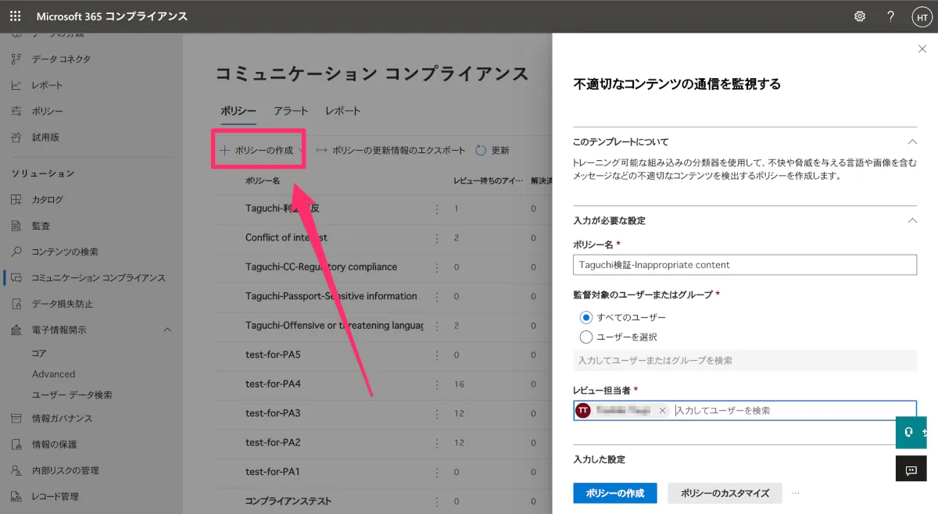
Task: Click the Records Management sidebar icon
Action: pos(16,497)
